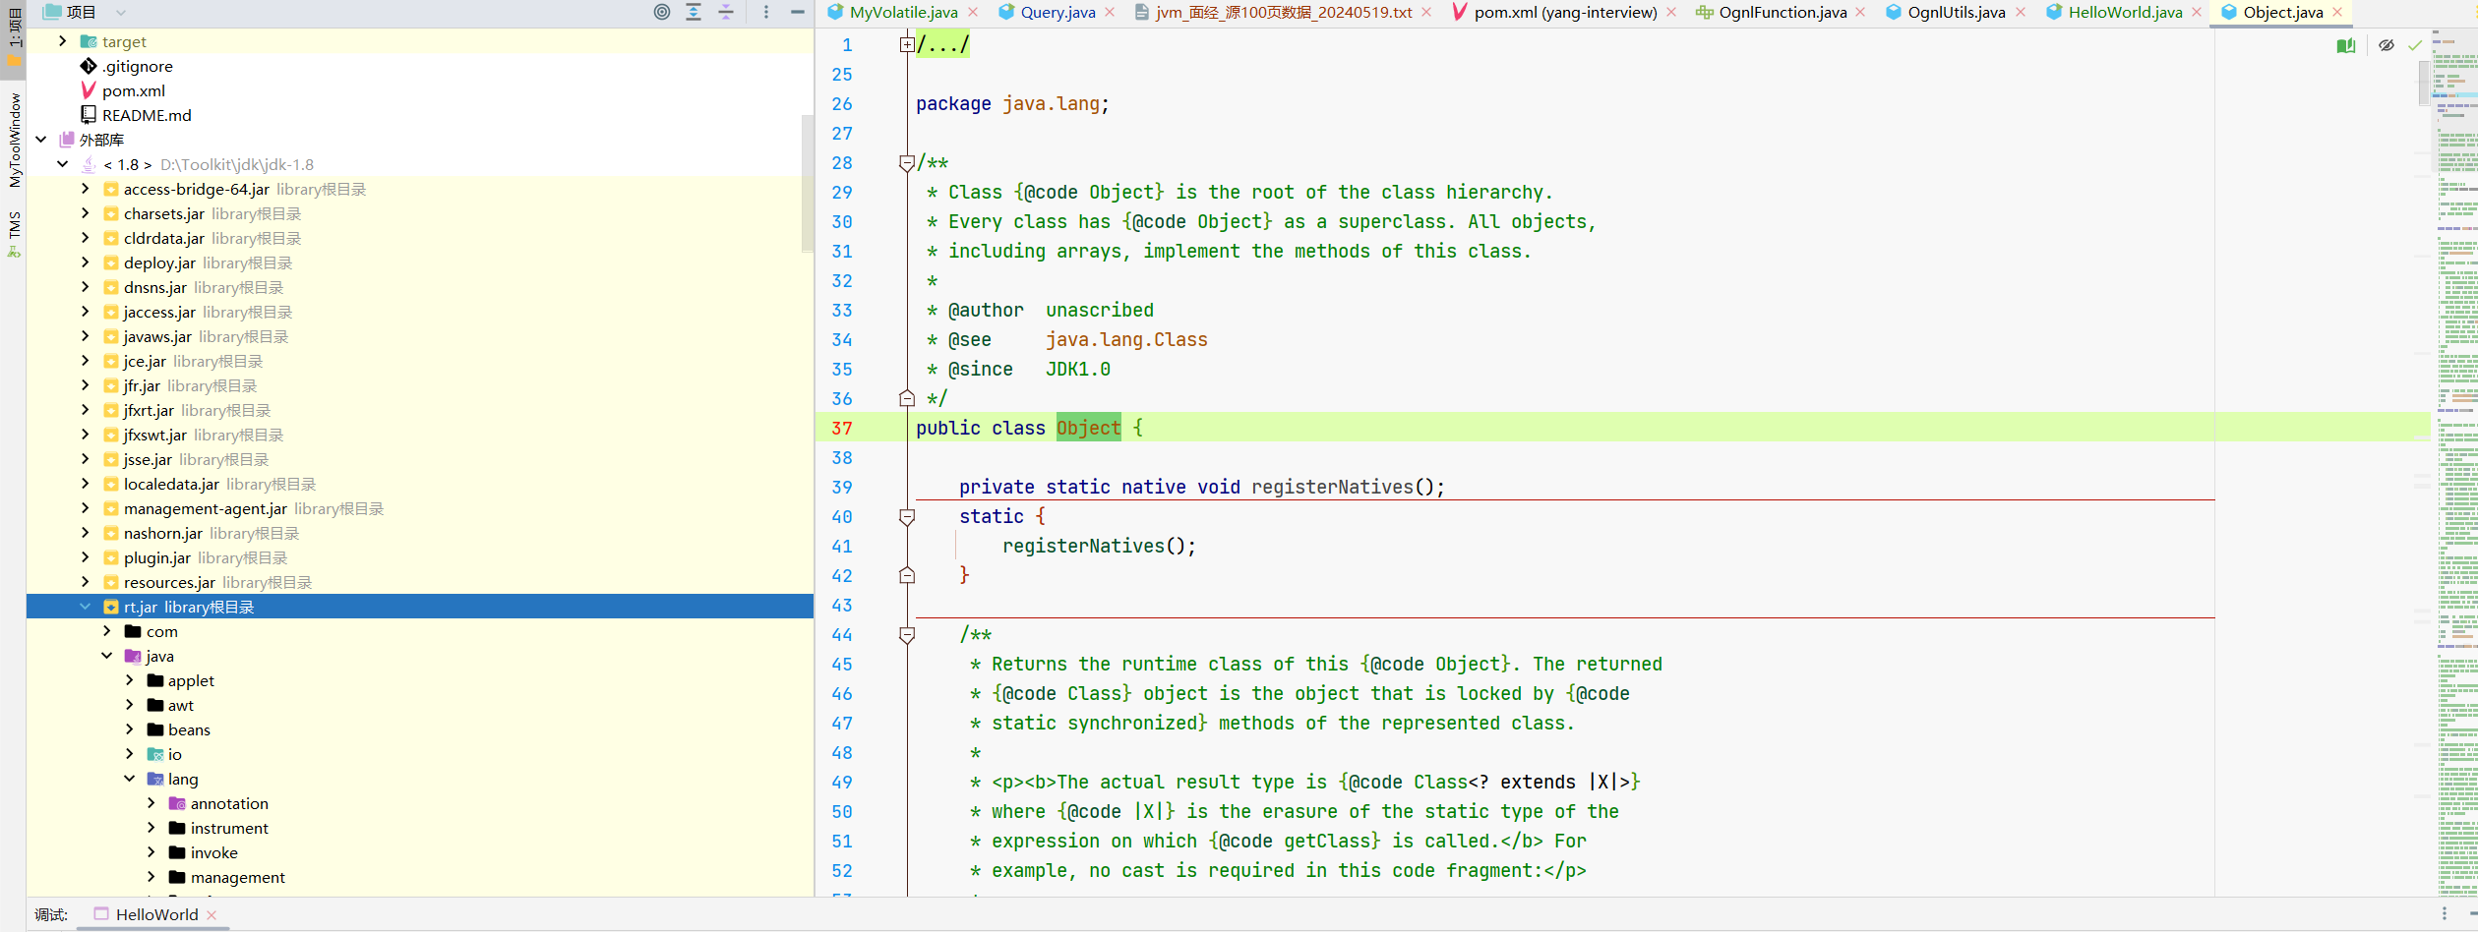Expand the target folder
The image size is (2478, 932).
coord(63,41)
